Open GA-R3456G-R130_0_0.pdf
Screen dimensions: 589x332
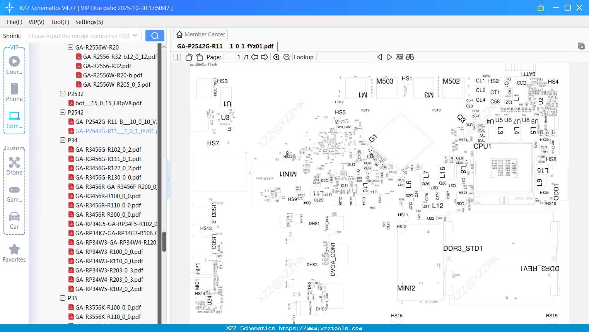pyautogui.click(x=108, y=178)
